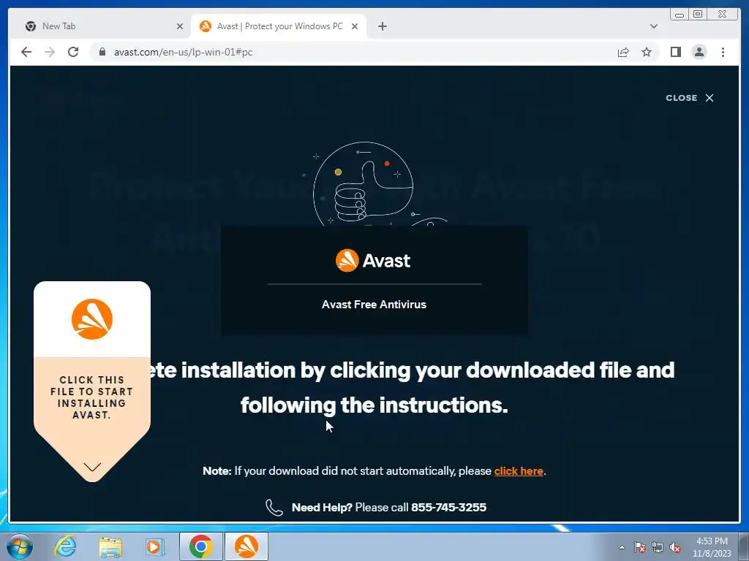Open Windows Explorer from taskbar
749x561 pixels.
pyautogui.click(x=110, y=546)
